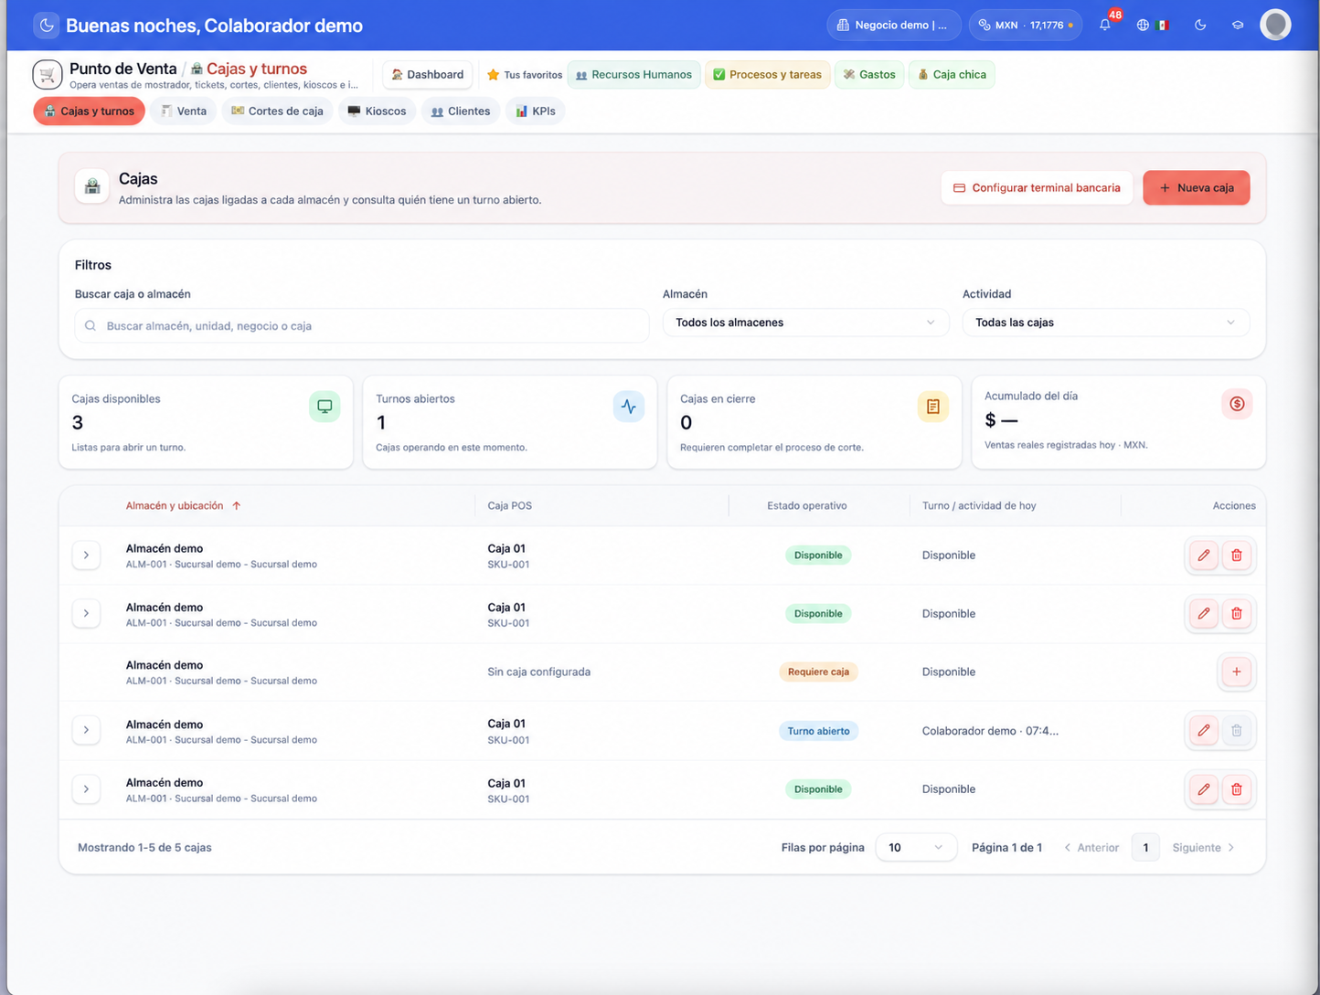Open the language globe with Mexico flag
Screen dimensions: 1320x995
1153,25
